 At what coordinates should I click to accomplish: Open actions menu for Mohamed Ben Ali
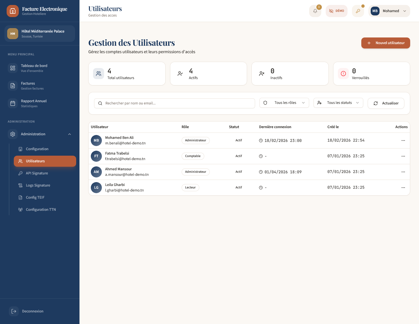(x=403, y=141)
